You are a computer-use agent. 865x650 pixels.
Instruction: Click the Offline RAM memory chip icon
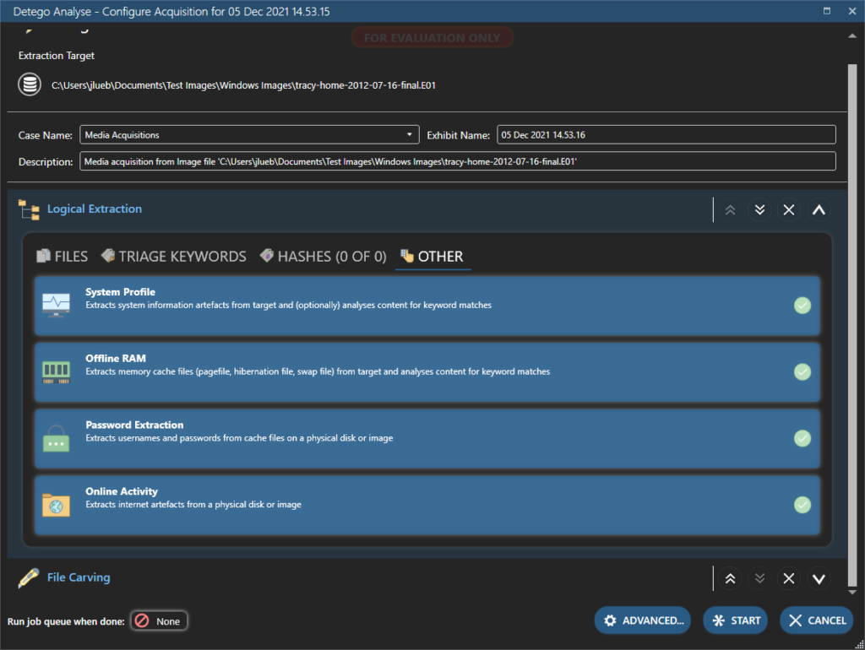(x=57, y=372)
